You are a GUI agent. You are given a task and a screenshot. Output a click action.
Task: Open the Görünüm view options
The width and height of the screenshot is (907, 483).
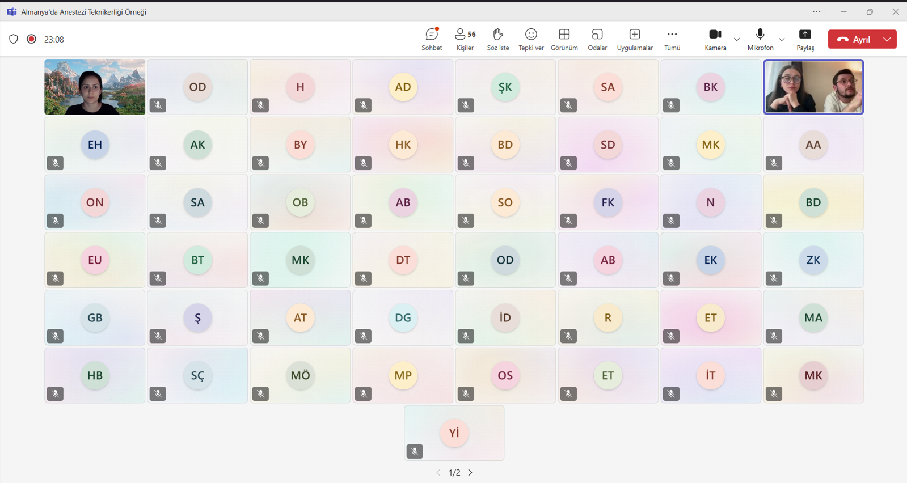click(564, 39)
